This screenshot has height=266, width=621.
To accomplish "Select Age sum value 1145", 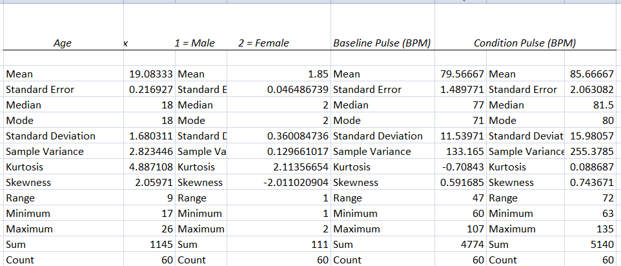I will tap(161, 245).
